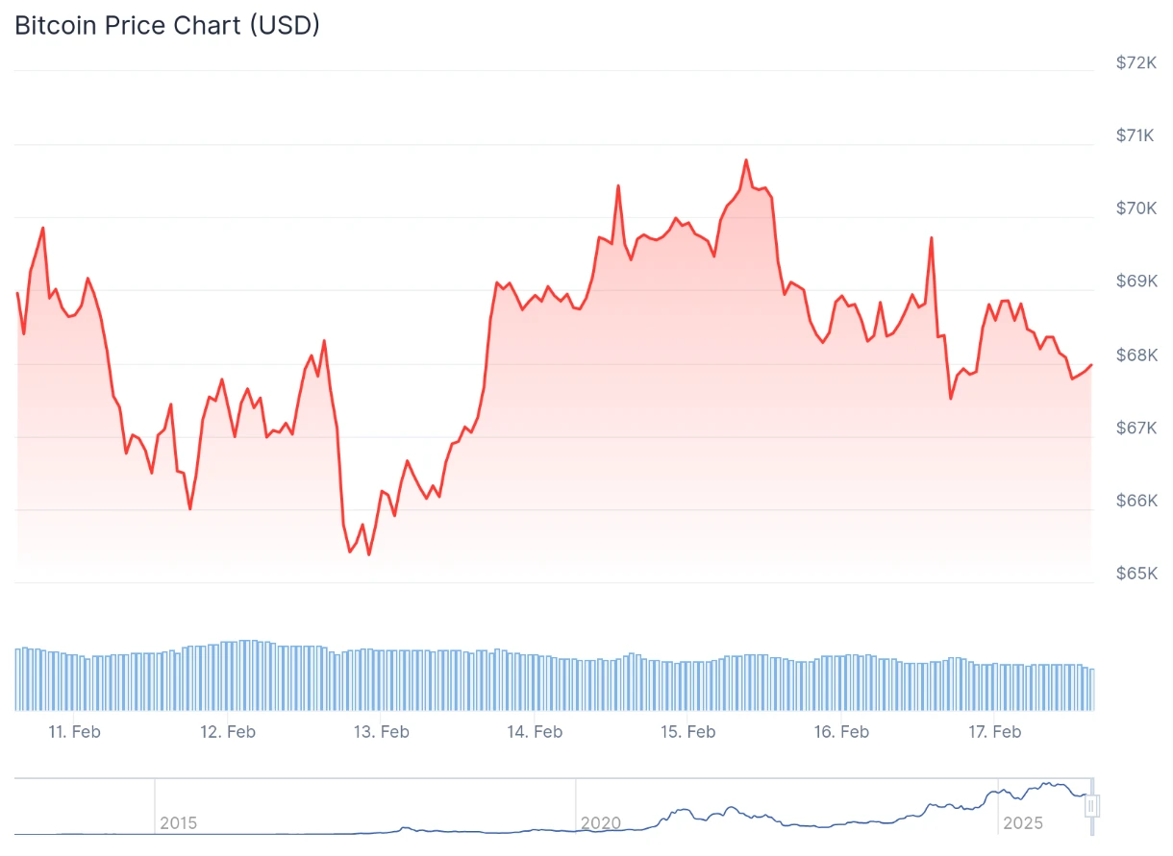Click the $71K price axis label
The image size is (1173, 856).
1136,135
